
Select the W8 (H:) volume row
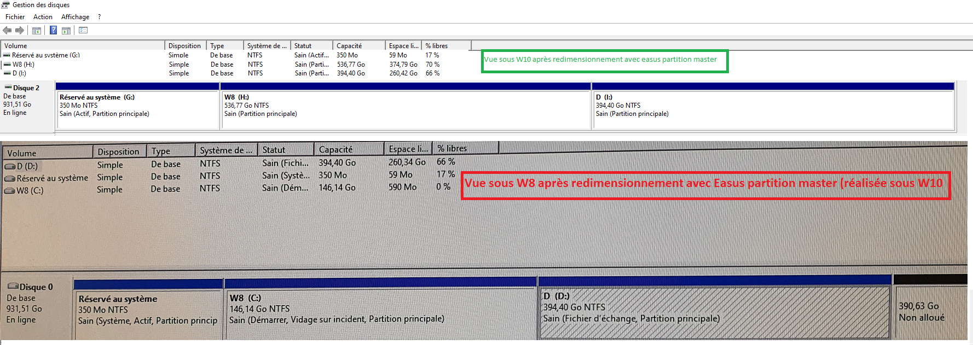tap(235, 65)
